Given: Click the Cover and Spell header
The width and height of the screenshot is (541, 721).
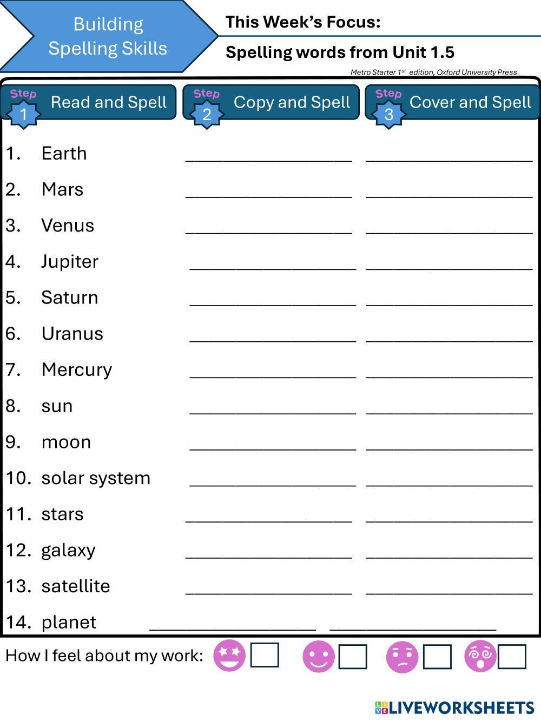Looking at the screenshot, I should (470, 102).
